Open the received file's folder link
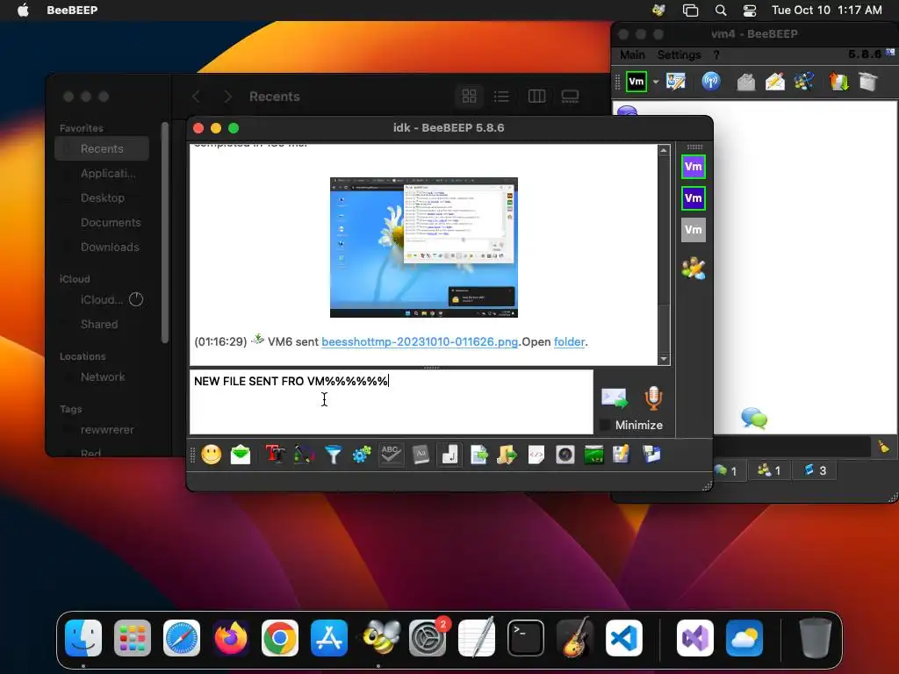 [569, 342]
